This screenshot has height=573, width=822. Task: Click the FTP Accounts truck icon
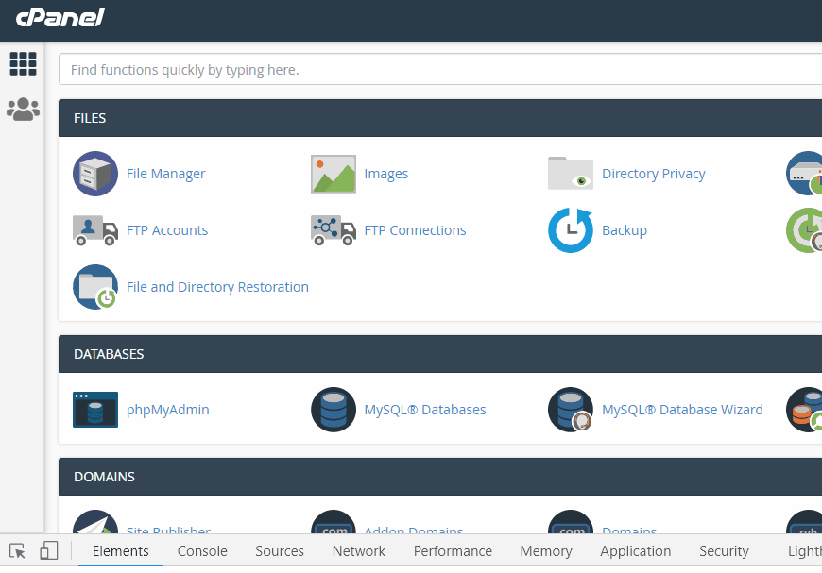95,230
